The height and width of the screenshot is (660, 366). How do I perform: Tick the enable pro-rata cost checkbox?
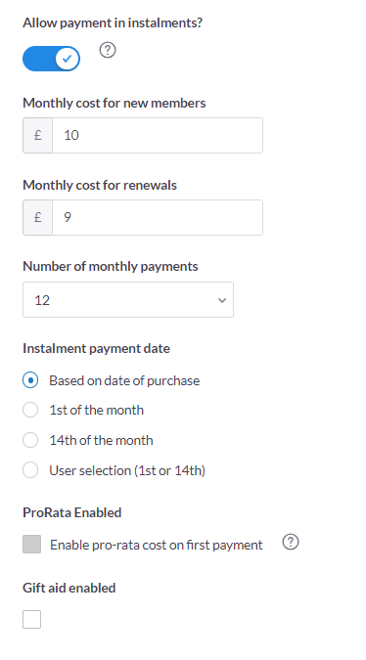tap(31, 545)
